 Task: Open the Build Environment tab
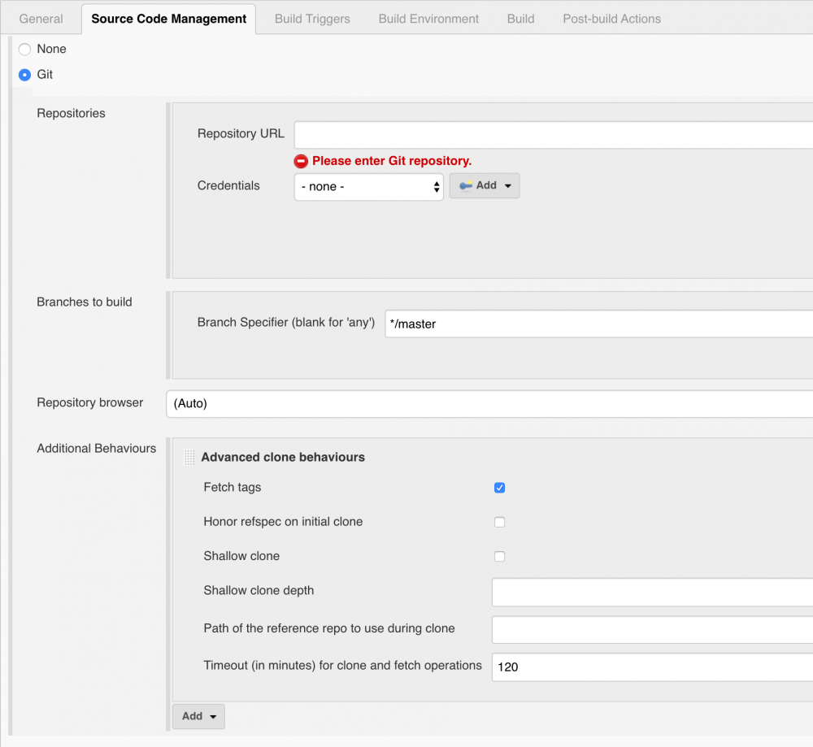coord(428,19)
